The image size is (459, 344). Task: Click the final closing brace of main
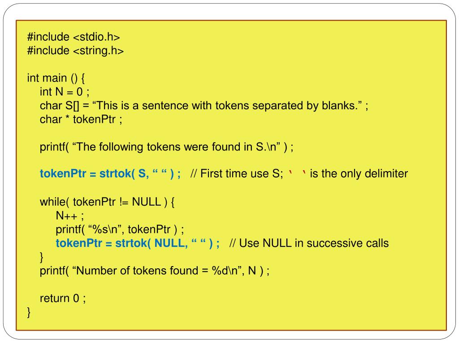point(29,312)
